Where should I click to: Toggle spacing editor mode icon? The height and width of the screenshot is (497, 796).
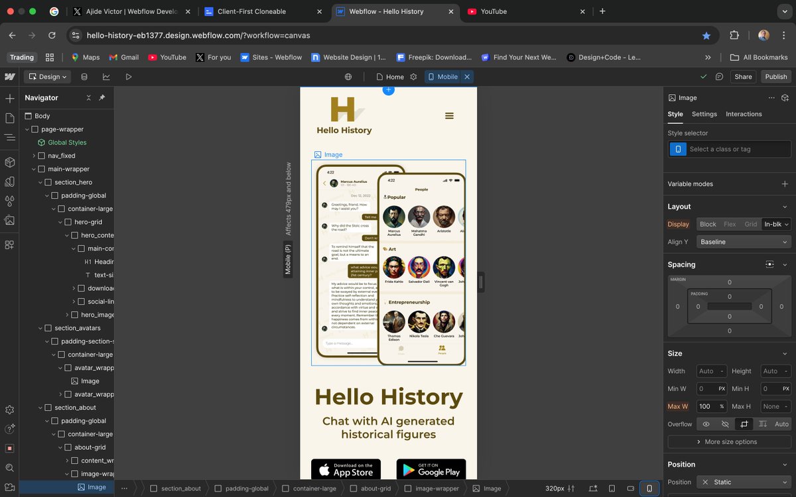[769, 264]
